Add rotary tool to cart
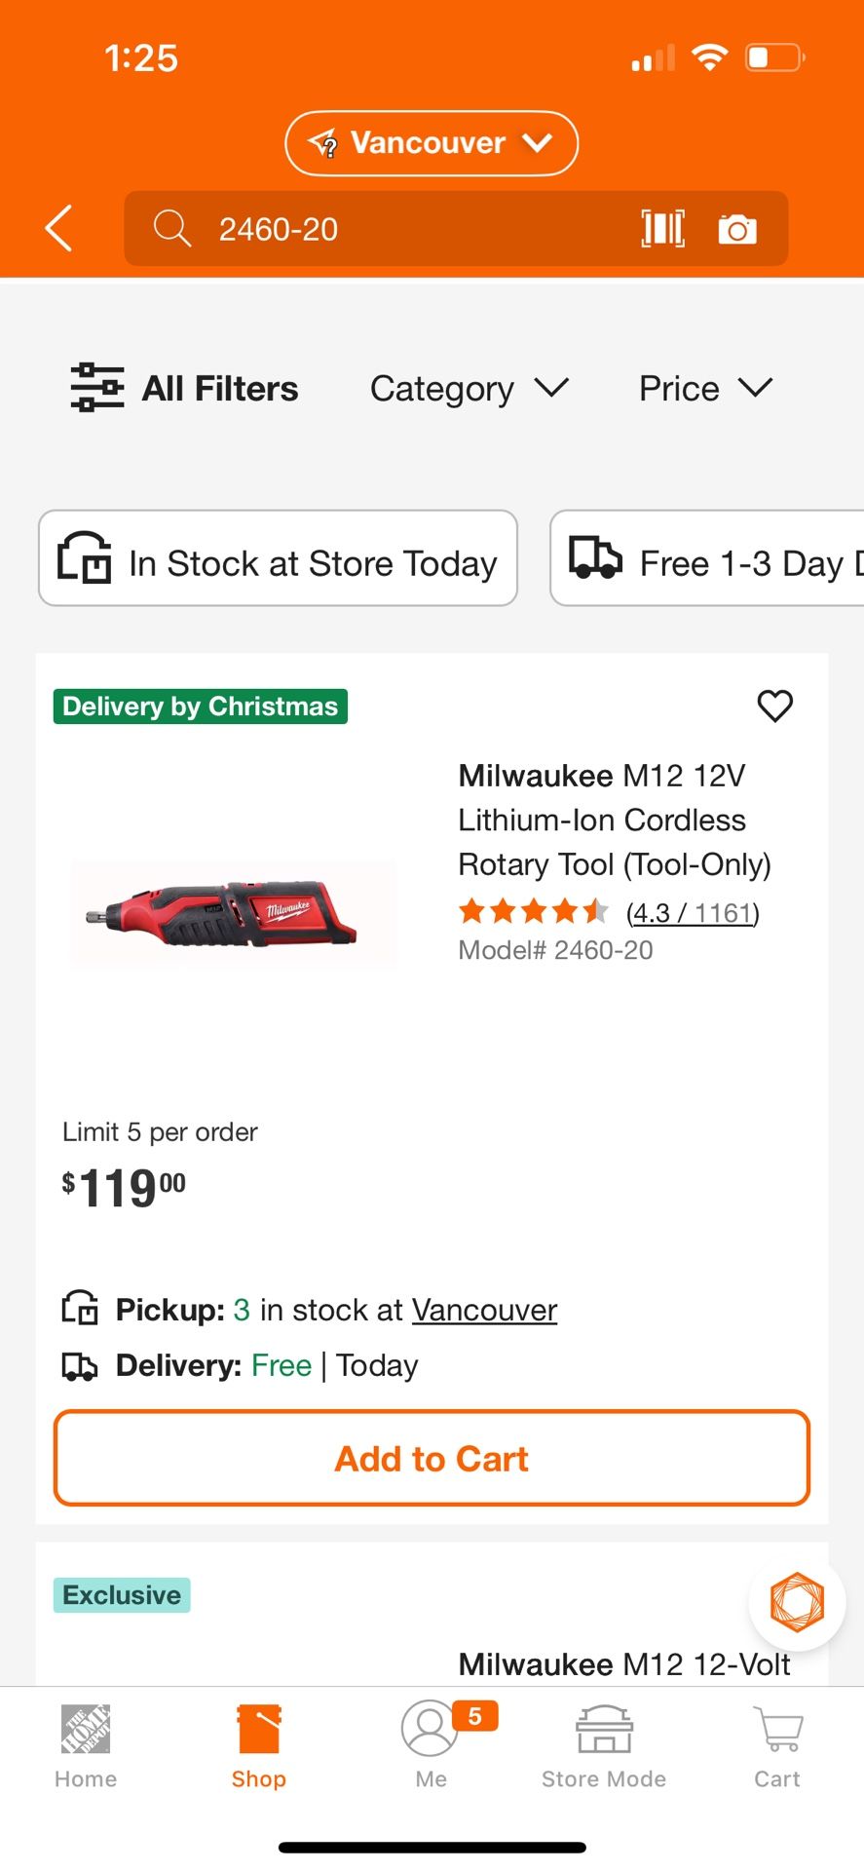The image size is (864, 1871). tap(432, 1458)
